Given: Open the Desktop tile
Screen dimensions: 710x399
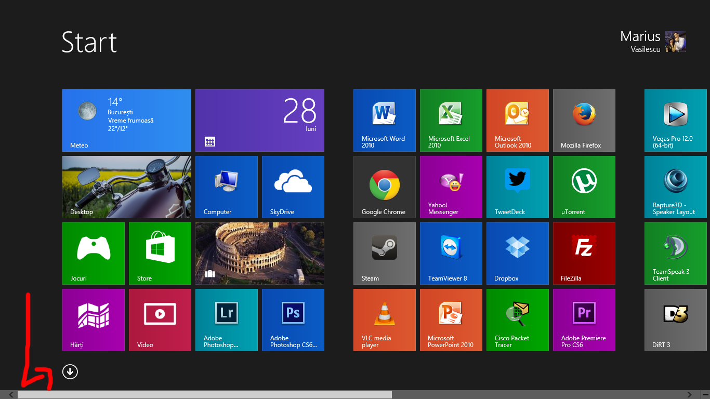Looking at the screenshot, I should (127, 187).
